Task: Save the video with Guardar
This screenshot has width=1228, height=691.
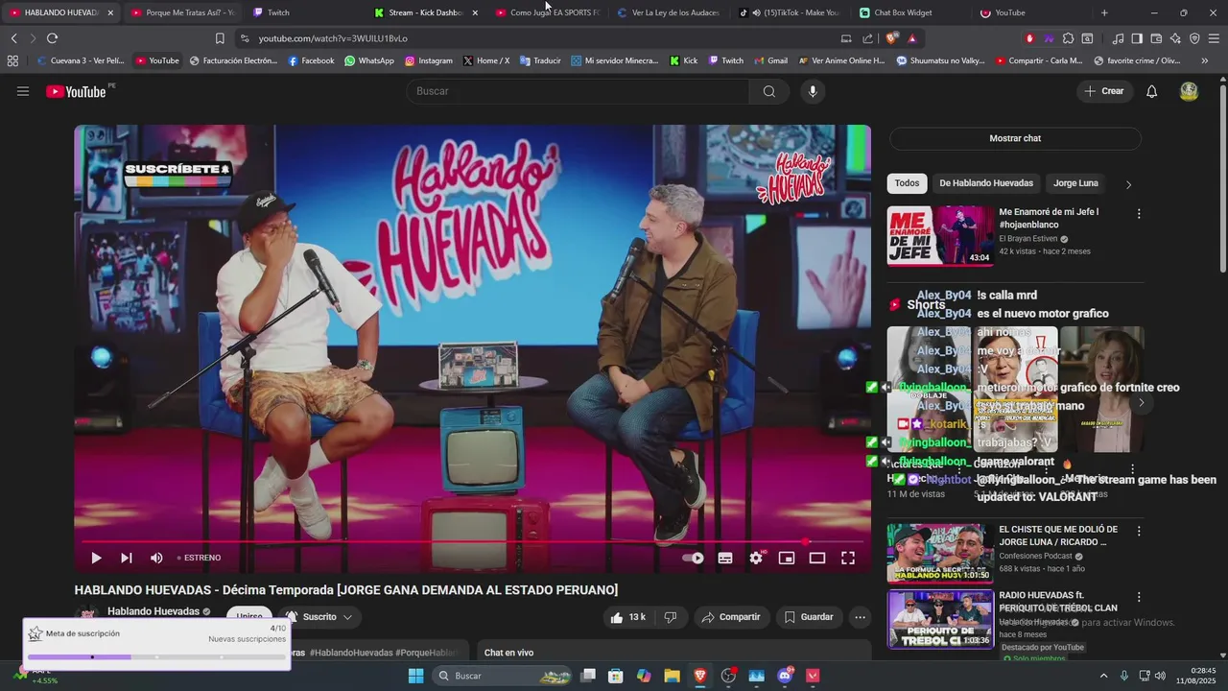Action: click(808, 617)
